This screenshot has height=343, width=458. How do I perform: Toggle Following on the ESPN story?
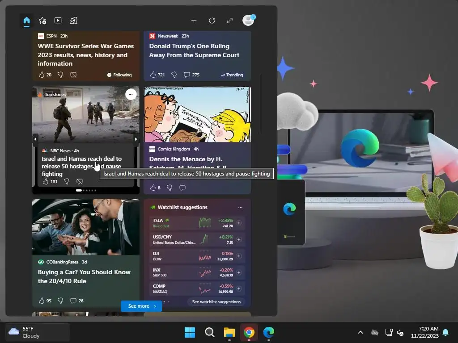pos(119,75)
